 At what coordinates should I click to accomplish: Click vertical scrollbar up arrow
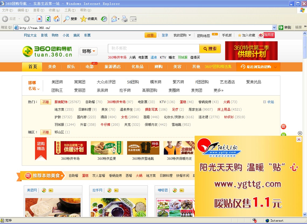305,33
